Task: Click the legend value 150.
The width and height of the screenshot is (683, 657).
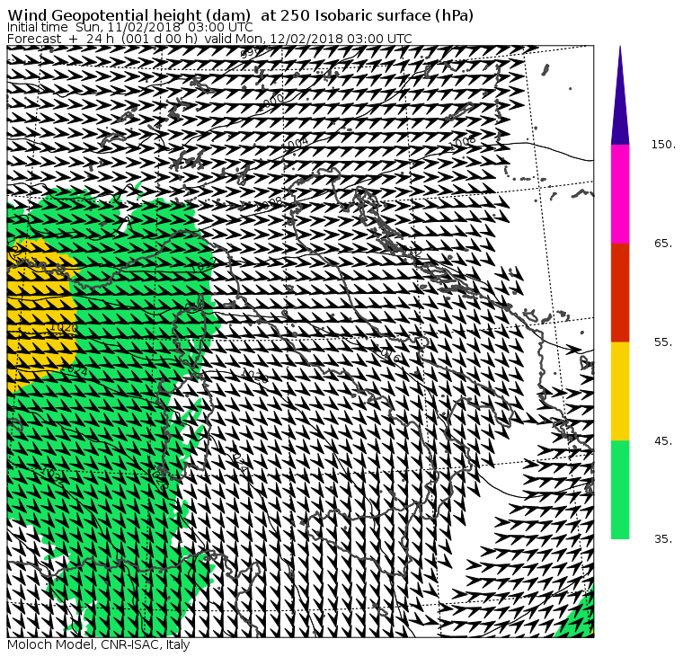Action: pos(663,145)
